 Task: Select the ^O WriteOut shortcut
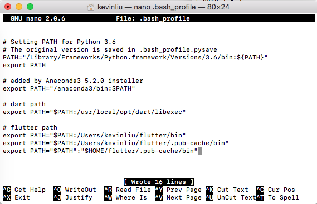[75, 190]
